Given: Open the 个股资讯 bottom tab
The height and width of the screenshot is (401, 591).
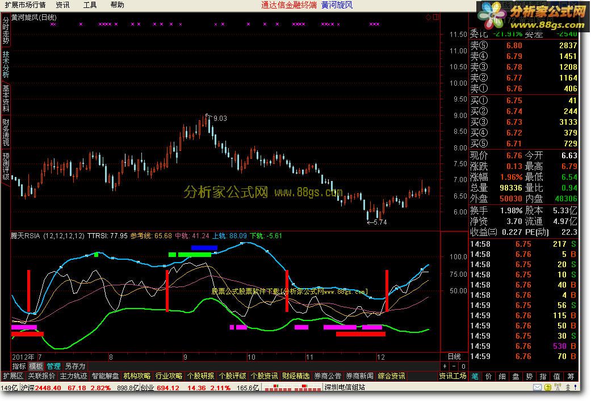Looking at the screenshot, I should [x=264, y=376].
